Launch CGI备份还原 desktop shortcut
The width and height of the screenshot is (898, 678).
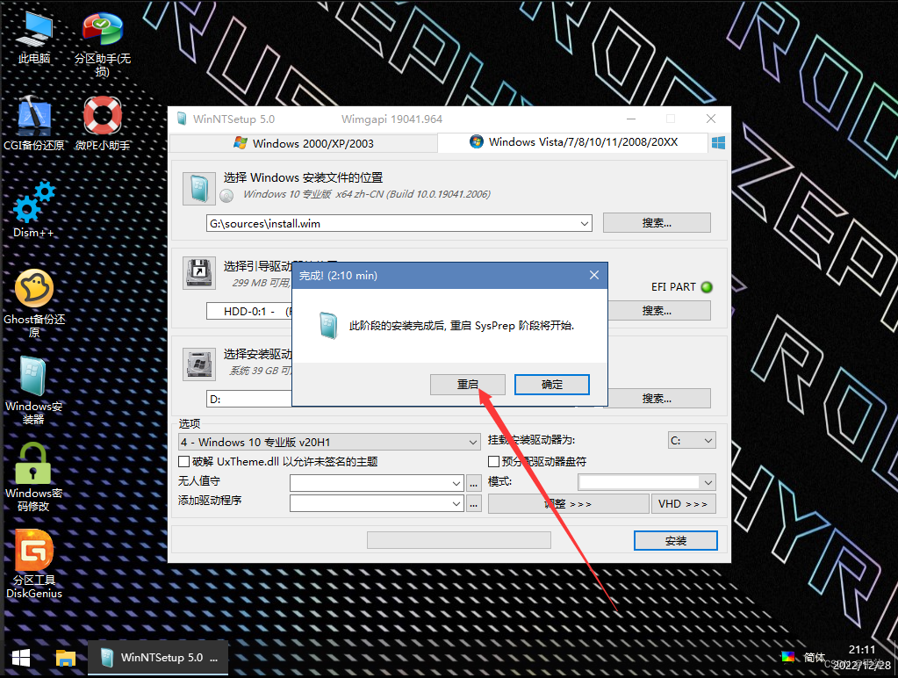coord(33,123)
